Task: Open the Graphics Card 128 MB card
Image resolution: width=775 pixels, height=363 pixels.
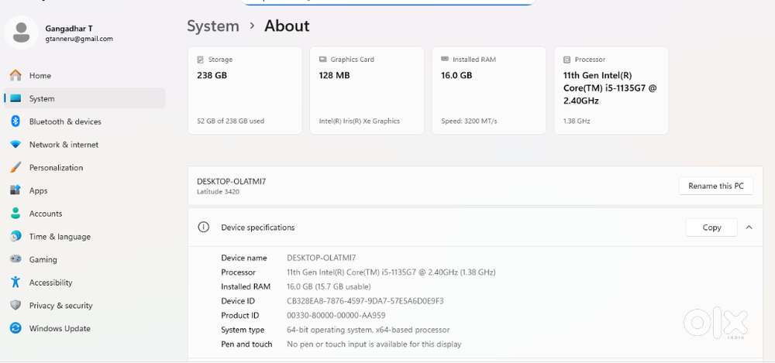Action: tap(367, 91)
